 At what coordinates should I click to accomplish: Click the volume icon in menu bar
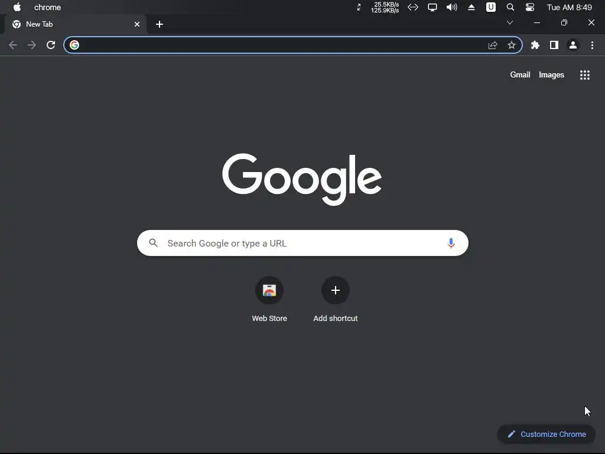point(451,7)
